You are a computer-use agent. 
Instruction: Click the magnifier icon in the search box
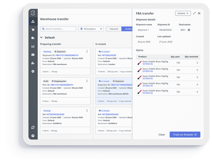coord(43,29)
